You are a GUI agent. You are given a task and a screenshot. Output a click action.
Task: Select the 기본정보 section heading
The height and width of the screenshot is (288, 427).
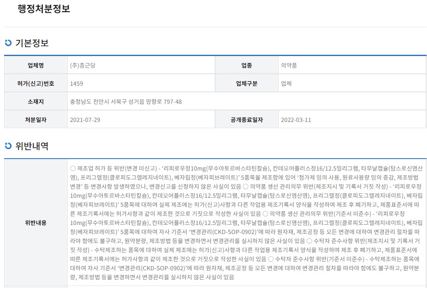tap(32, 43)
